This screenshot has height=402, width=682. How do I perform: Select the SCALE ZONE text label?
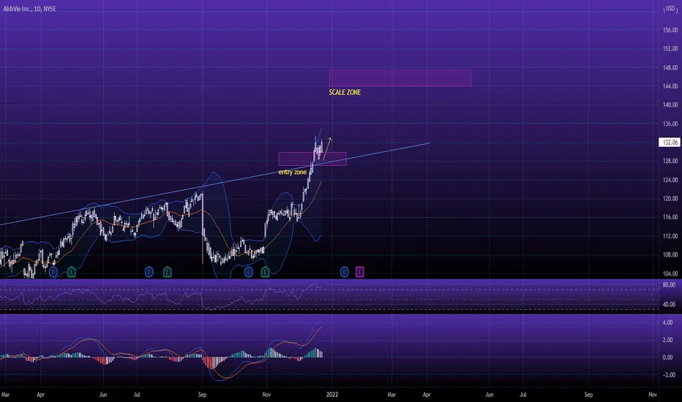345,92
